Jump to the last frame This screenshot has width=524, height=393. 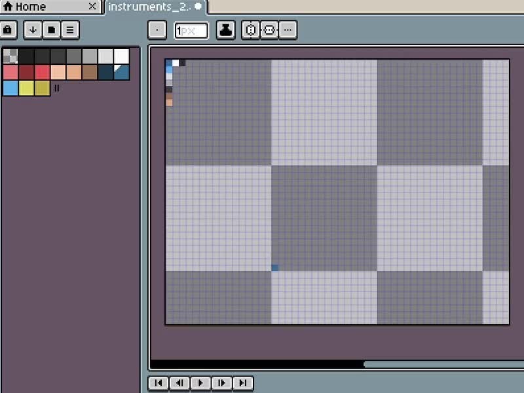pyautogui.click(x=243, y=383)
